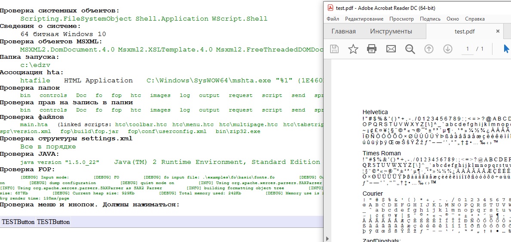Open the Справка menu
The width and height of the screenshot is (511, 242).
pos(474,19)
